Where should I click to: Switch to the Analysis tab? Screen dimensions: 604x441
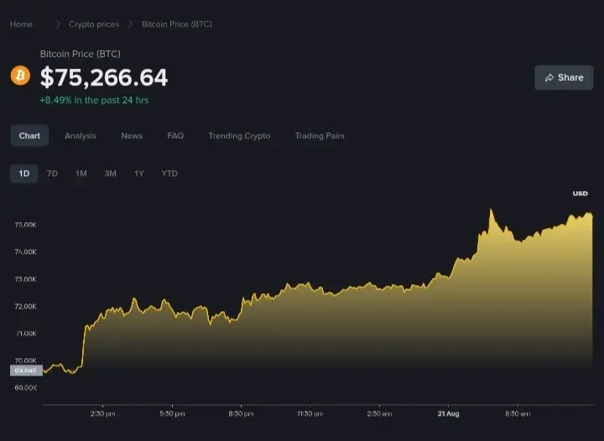click(x=81, y=136)
